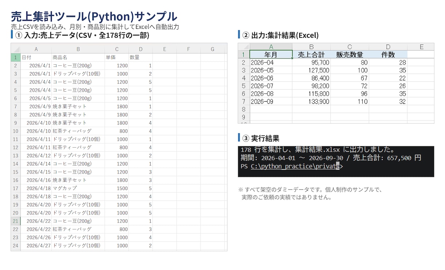Click the コーヒー豆(200g) cell in row 2
Image resolution: width=445 pixels, height=270 pixels.
(x=78, y=65)
